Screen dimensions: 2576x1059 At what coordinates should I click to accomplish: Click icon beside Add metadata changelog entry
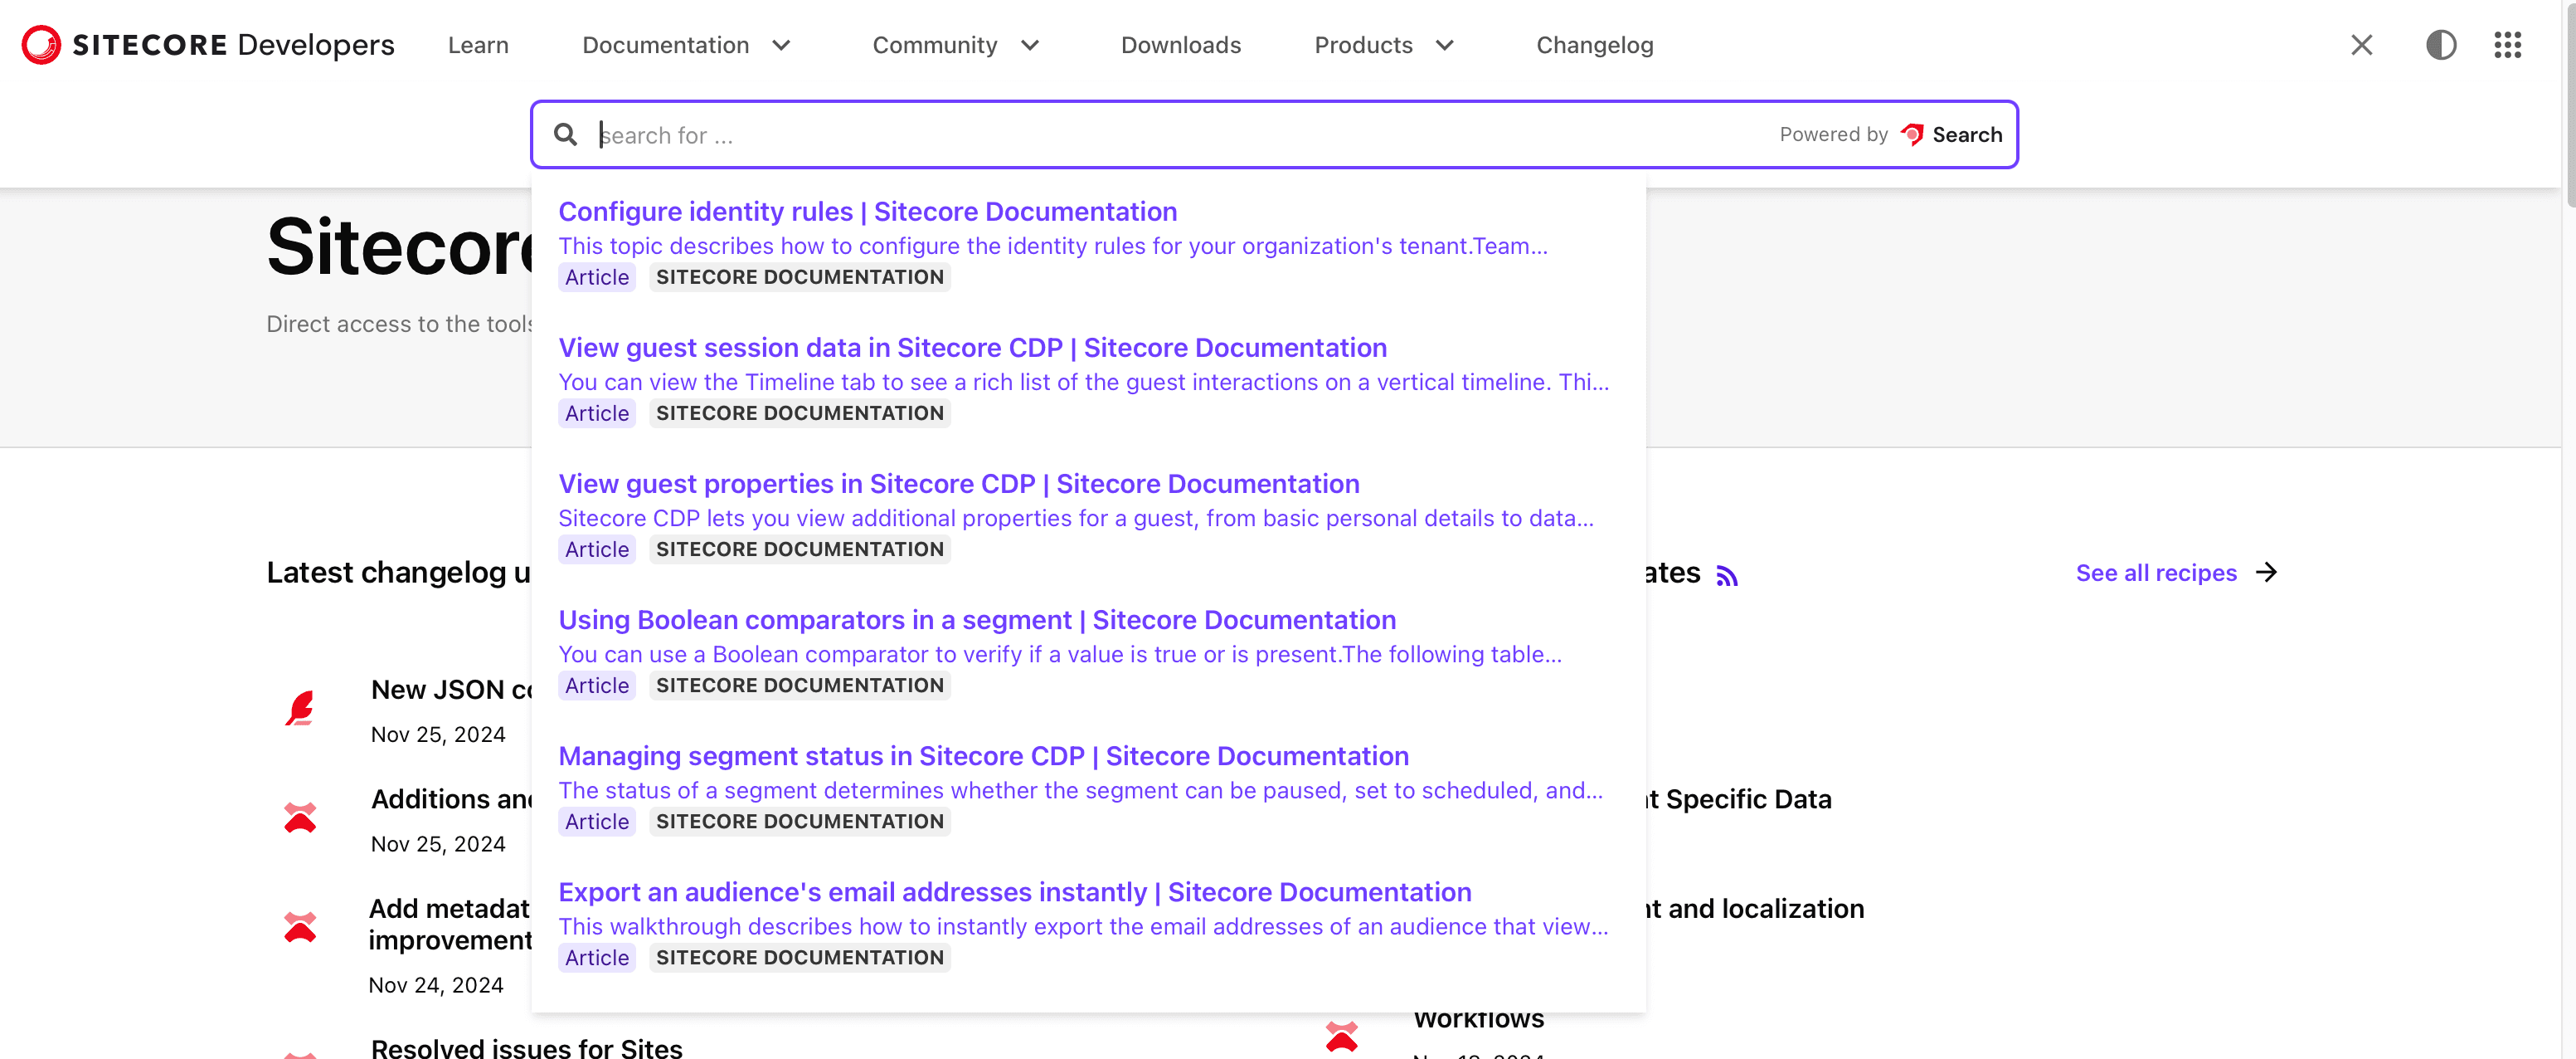(300, 927)
